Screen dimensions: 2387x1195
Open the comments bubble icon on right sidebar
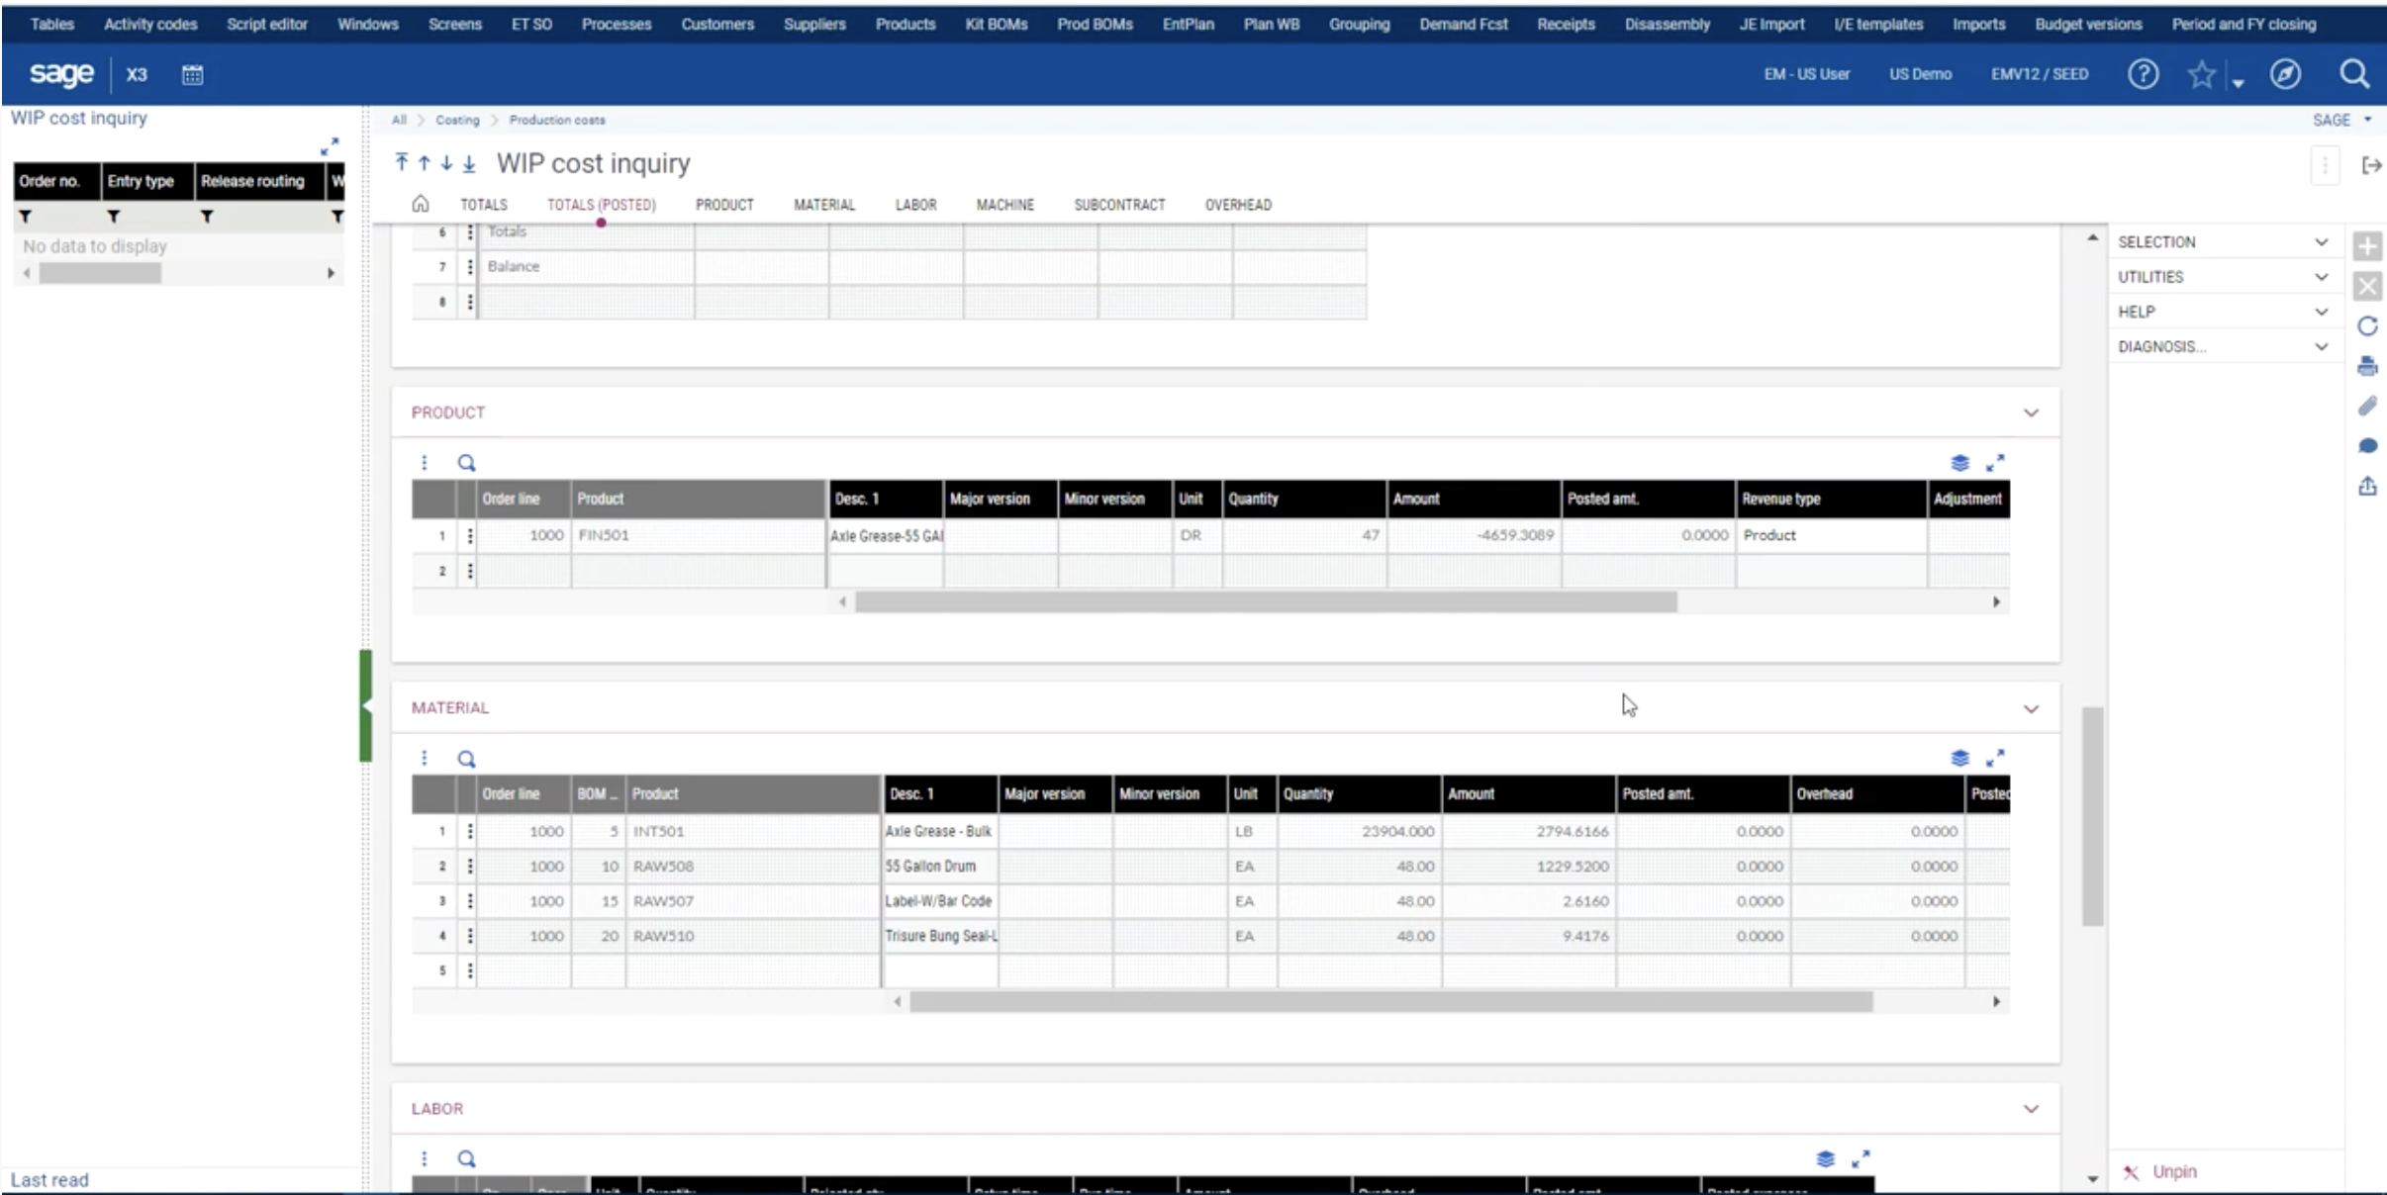click(x=2368, y=445)
